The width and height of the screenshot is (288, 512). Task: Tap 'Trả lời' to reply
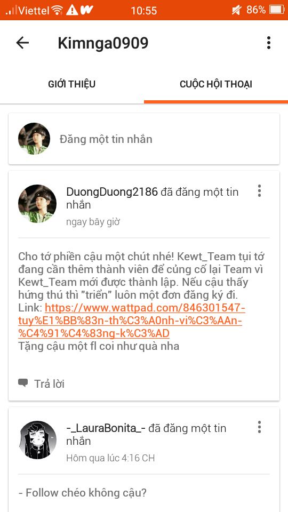coord(49,383)
